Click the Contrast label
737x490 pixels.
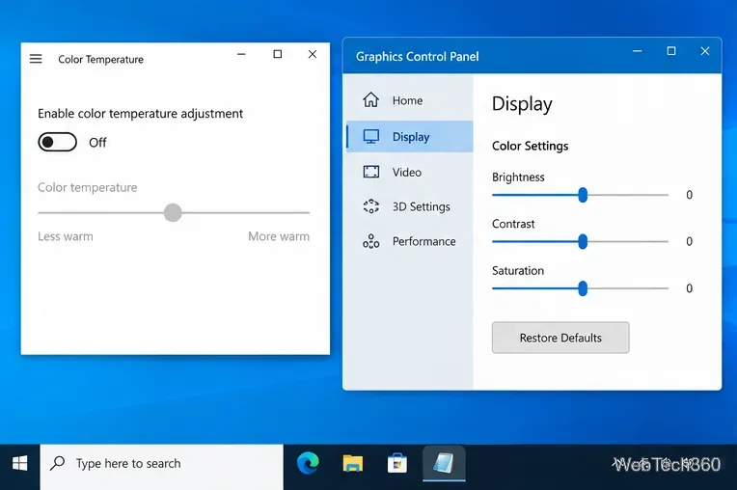click(x=513, y=224)
